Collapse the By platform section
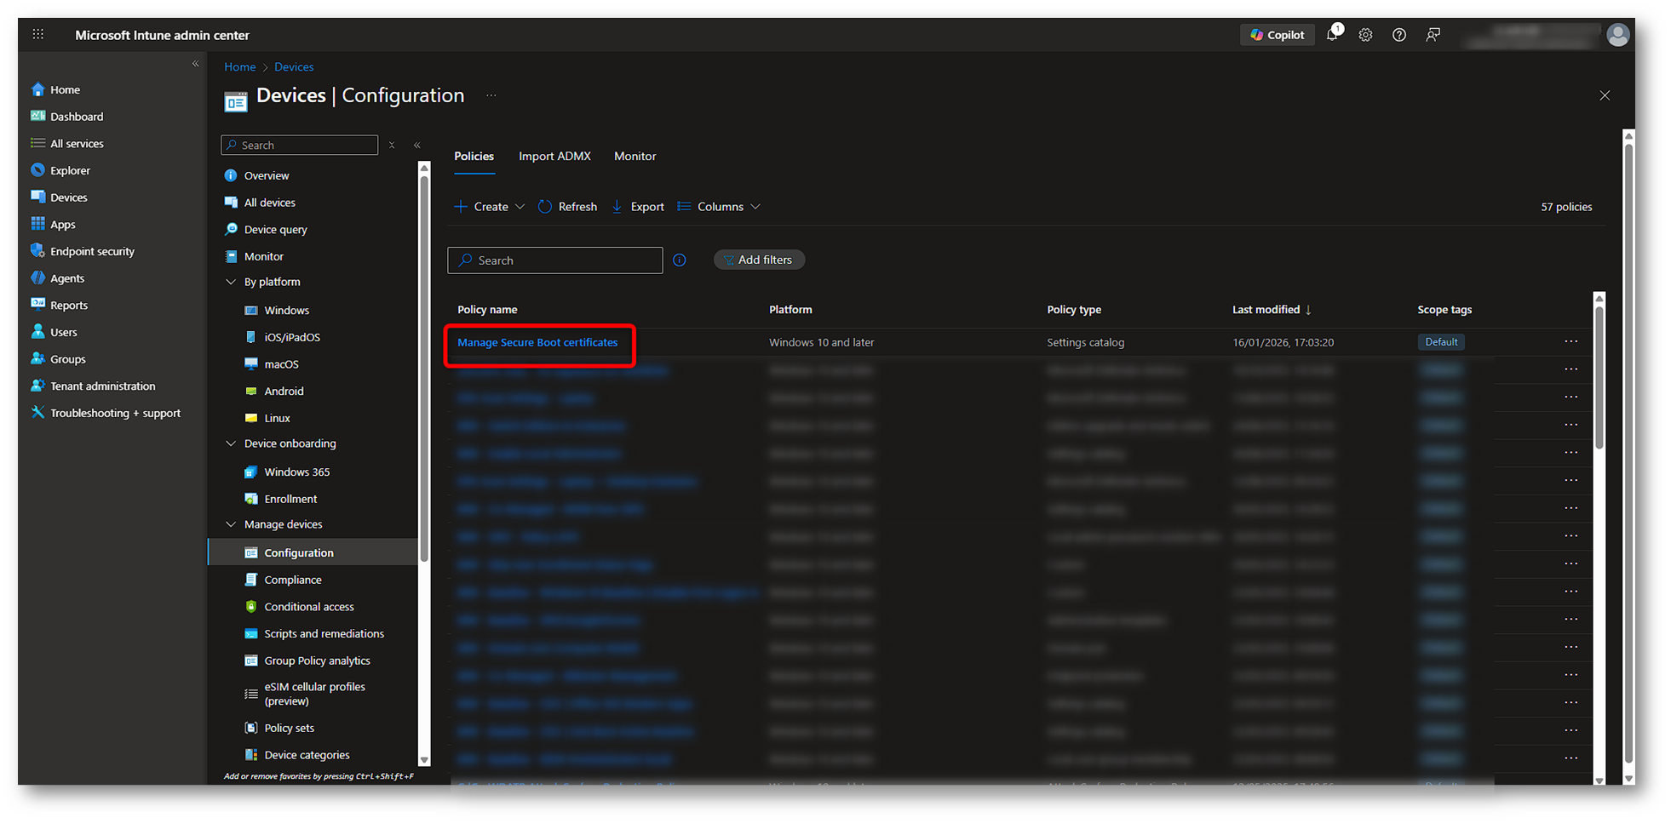Viewport: 1671px width, 835px height. point(231,282)
